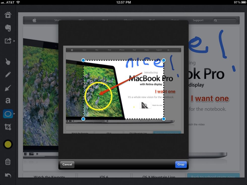Screen dimensions: 247x185
Task: Activate the Crop tool in the sidebar
Action: [x=8, y=127]
